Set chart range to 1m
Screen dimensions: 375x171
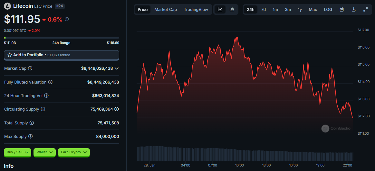(x=275, y=10)
